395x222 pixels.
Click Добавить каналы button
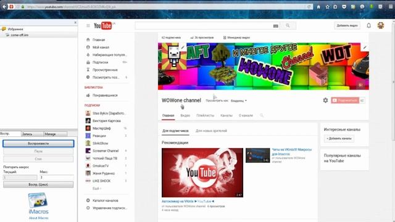click(339, 138)
